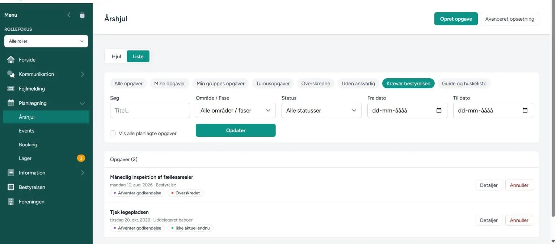Expand the Information submenu chevron
This screenshot has height=244, width=556.
tap(82, 173)
